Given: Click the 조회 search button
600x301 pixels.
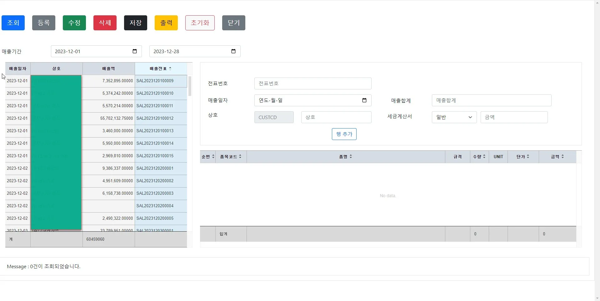Looking at the screenshot, I should tap(13, 23).
